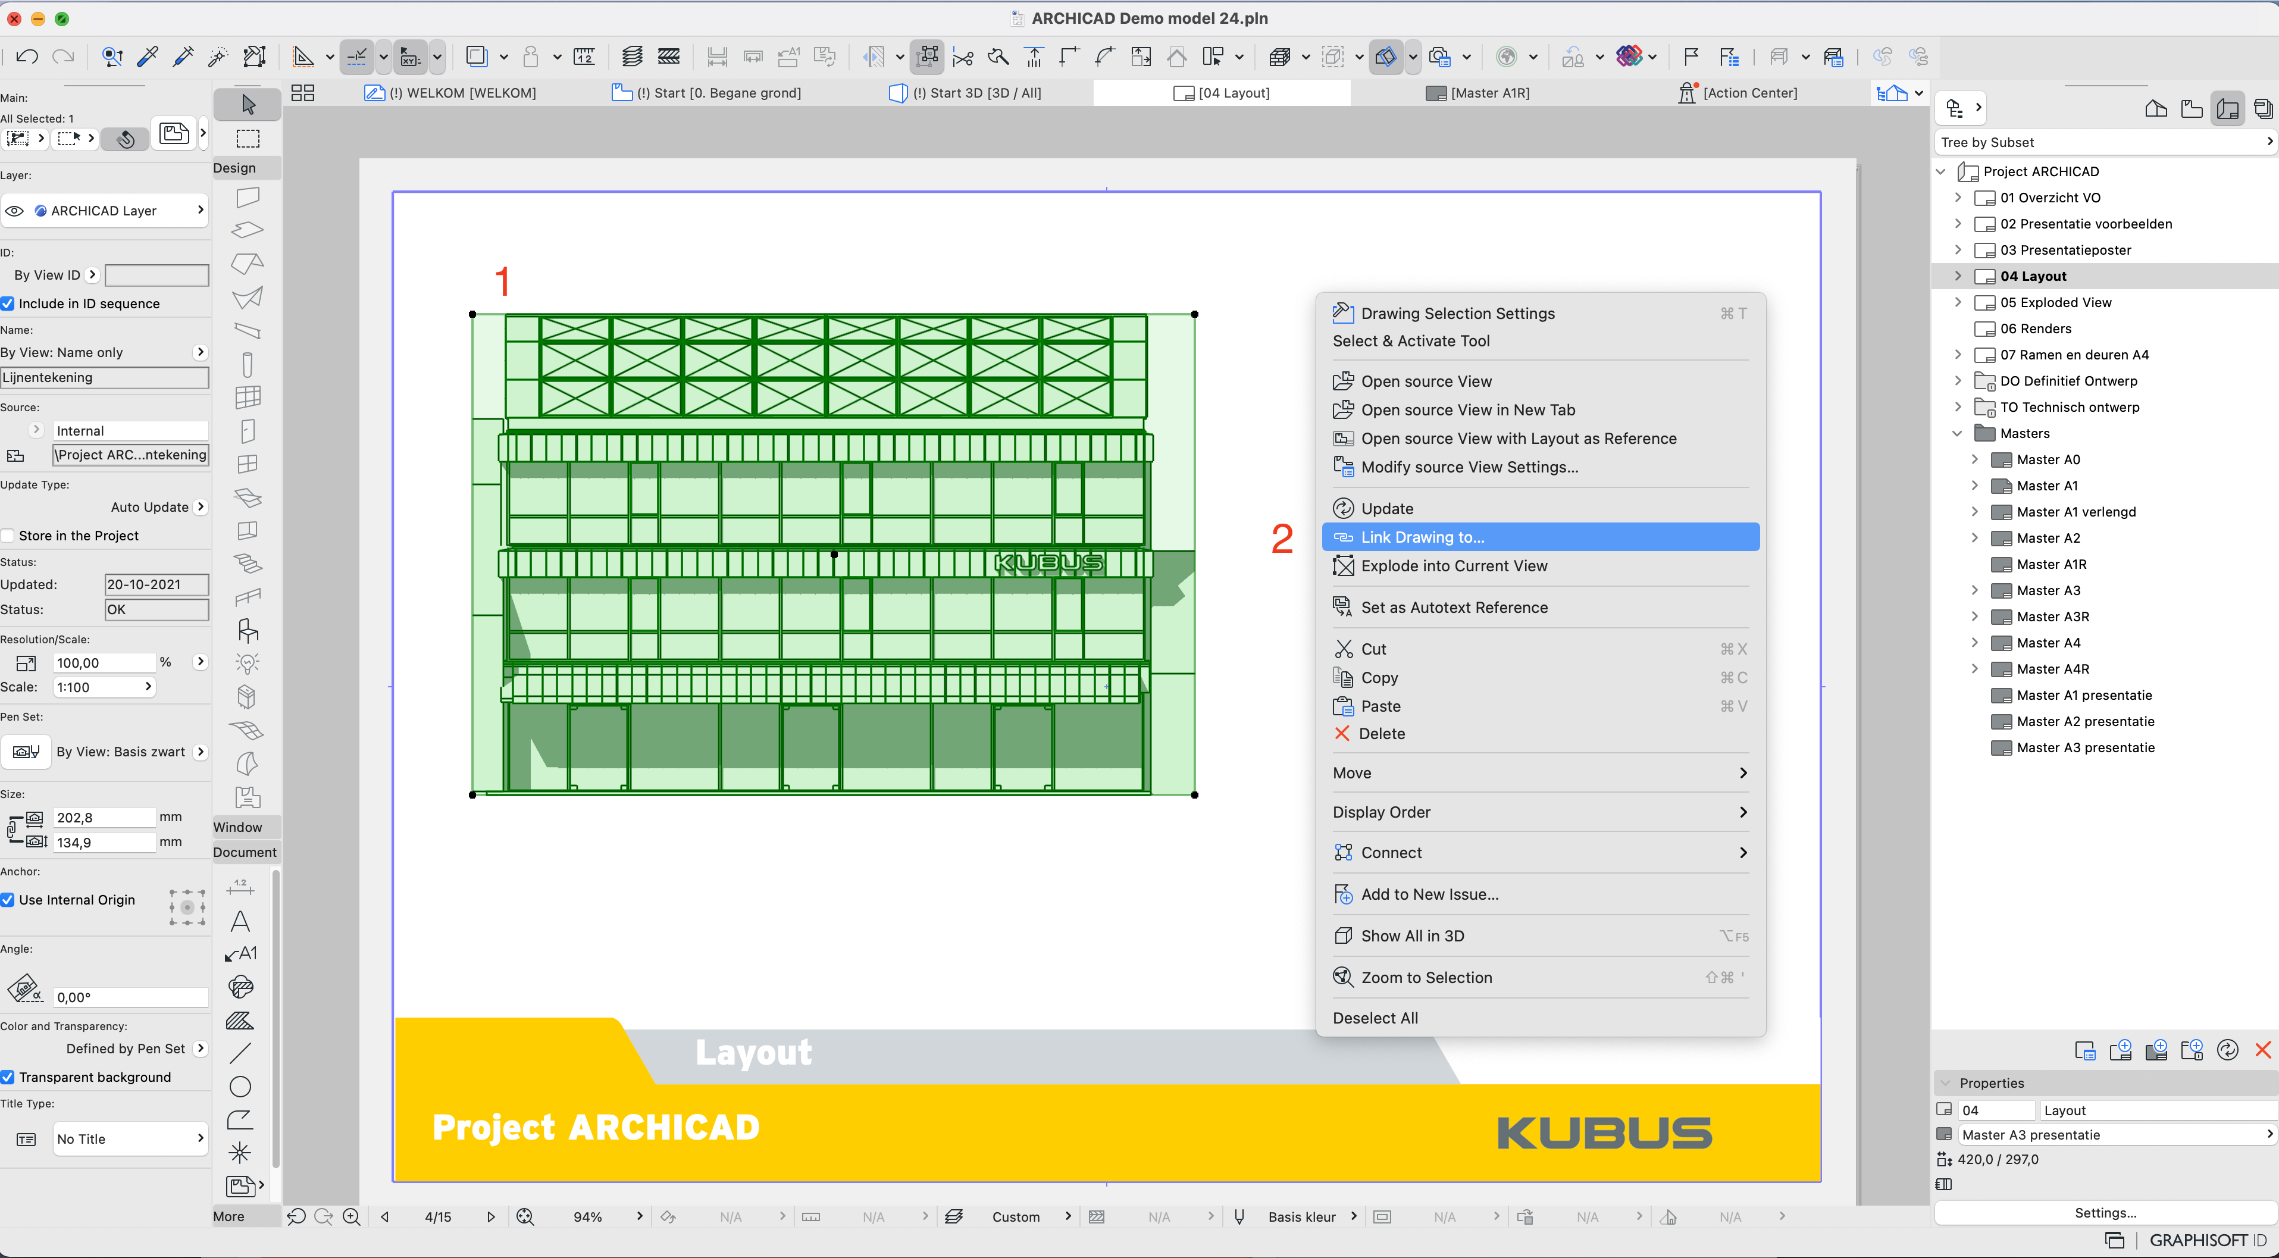The height and width of the screenshot is (1258, 2279).
Task: Click the Settings... button in Navigator
Action: click(x=2105, y=1213)
